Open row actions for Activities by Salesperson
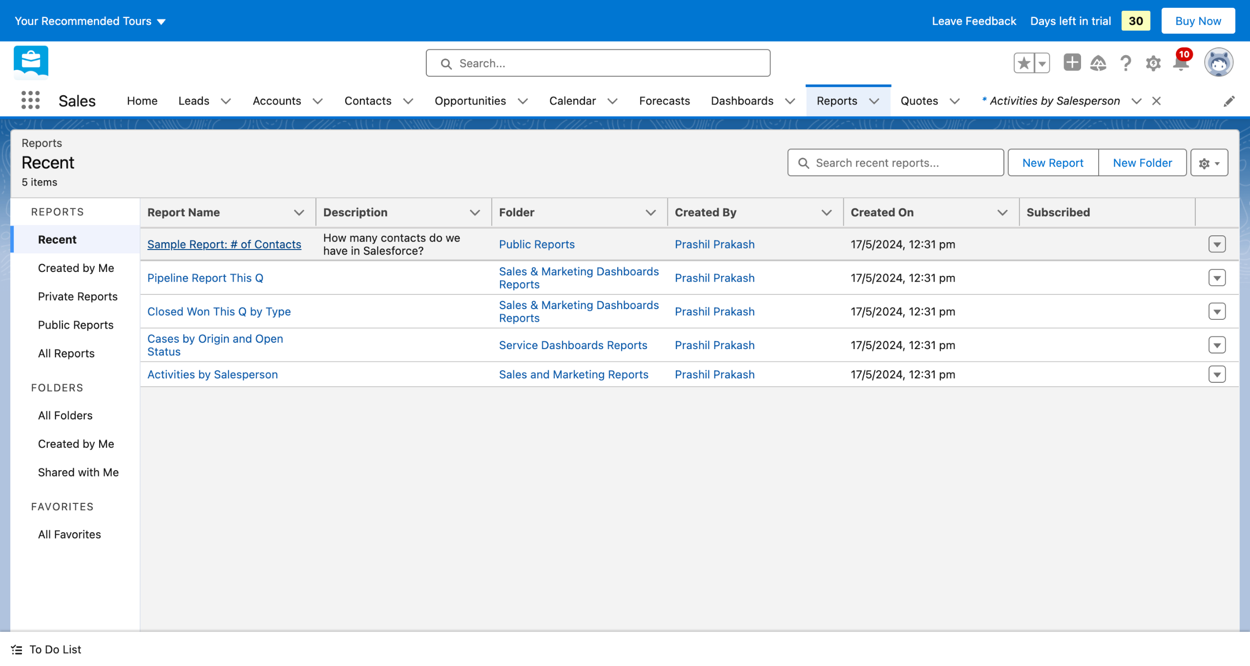Image resolution: width=1250 pixels, height=666 pixels. click(1217, 375)
